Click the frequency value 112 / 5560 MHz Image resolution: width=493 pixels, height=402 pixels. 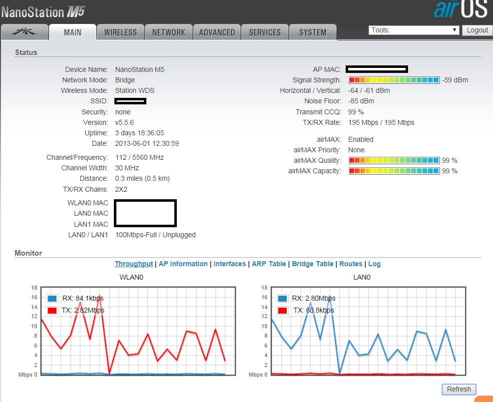(139, 157)
